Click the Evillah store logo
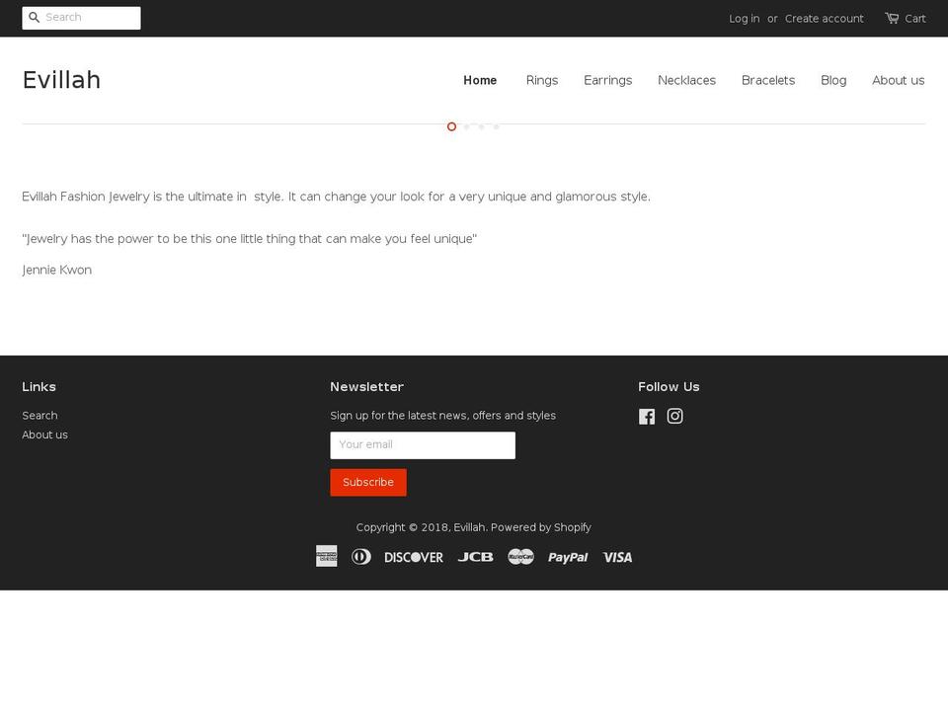Image resolution: width=948 pixels, height=711 pixels. tap(61, 80)
